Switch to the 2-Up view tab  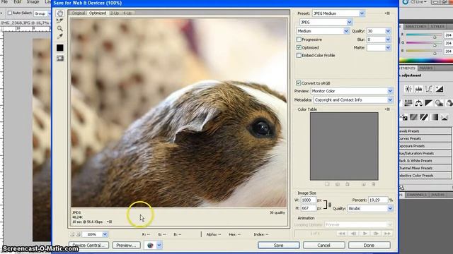(115, 13)
